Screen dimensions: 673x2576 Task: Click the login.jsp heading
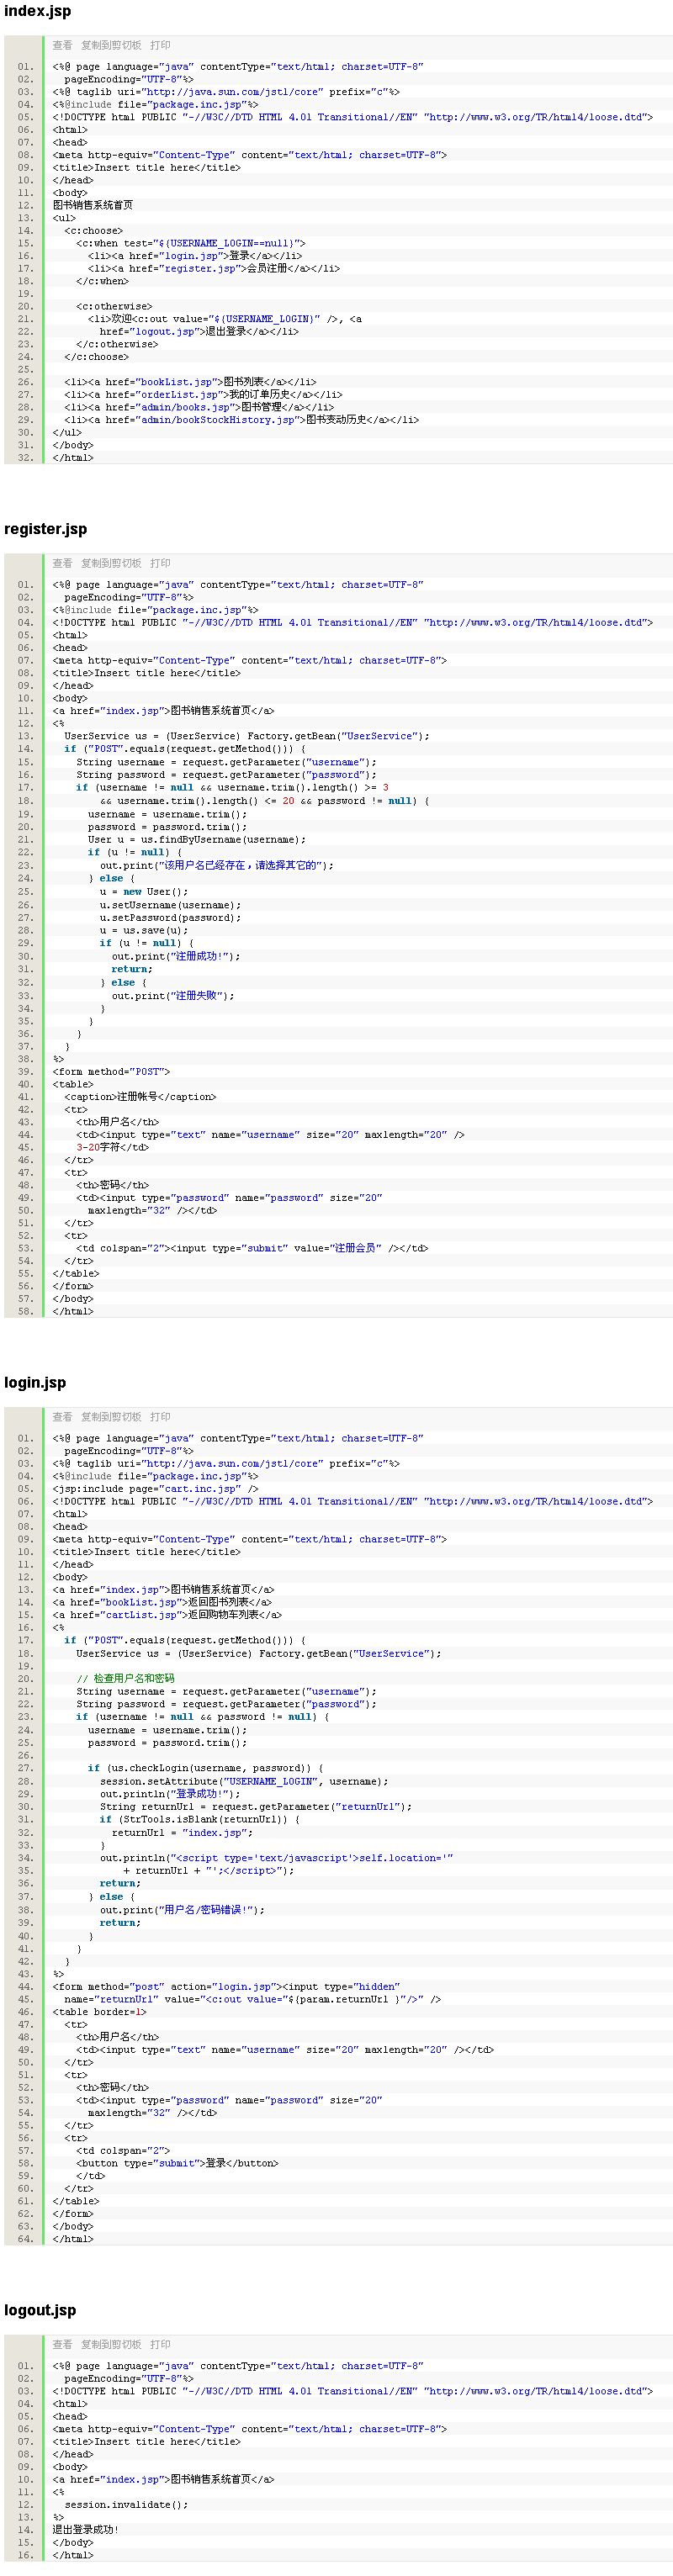tap(35, 1382)
